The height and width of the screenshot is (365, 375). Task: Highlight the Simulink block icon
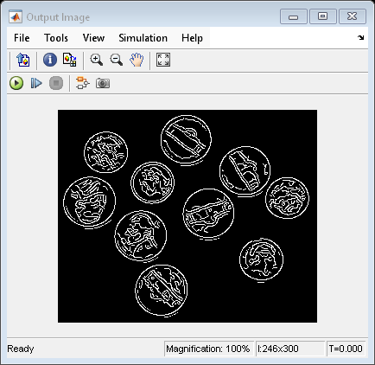coord(83,83)
